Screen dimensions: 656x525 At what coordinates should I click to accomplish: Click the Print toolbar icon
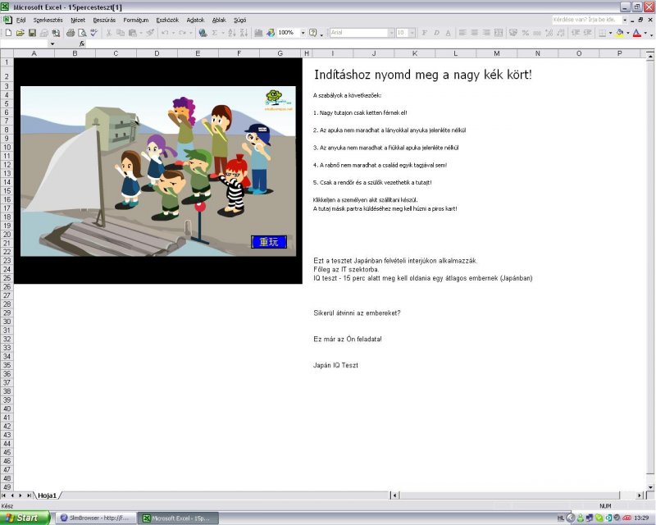coord(71,33)
